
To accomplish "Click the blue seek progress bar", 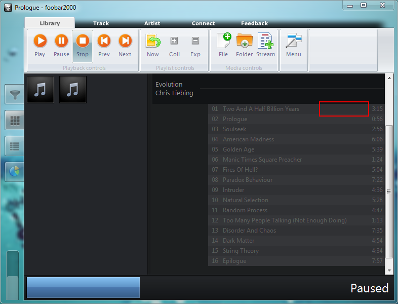I will (x=83, y=287).
